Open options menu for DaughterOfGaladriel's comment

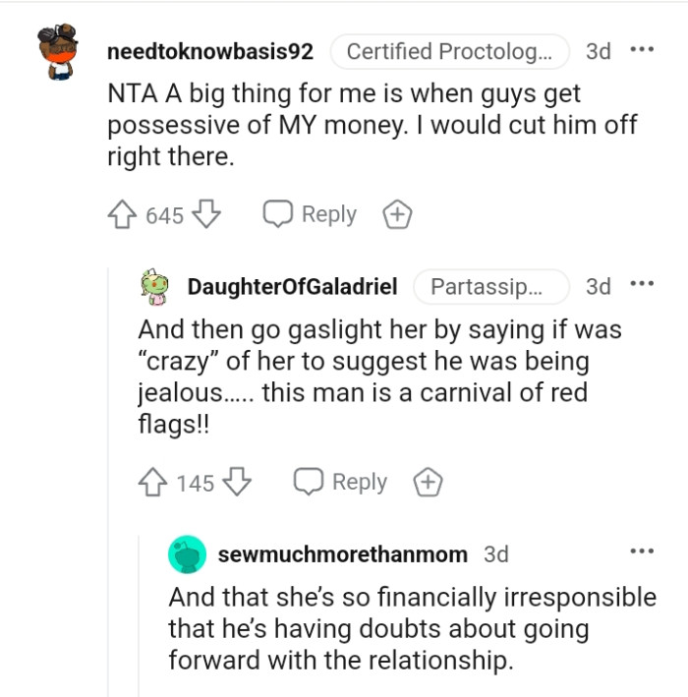(641, 286)
